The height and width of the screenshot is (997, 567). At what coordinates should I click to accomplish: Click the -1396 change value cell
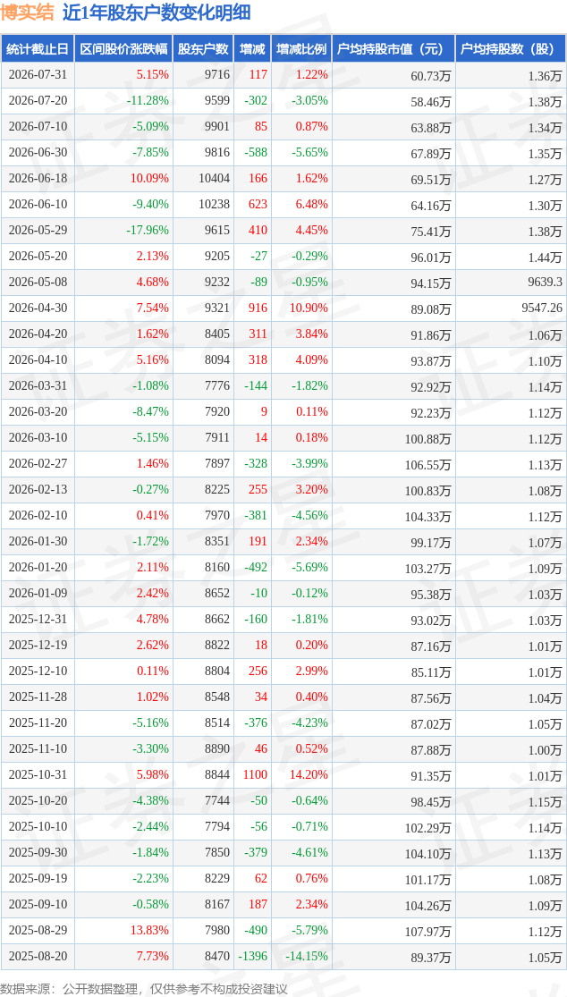point(251,956)
